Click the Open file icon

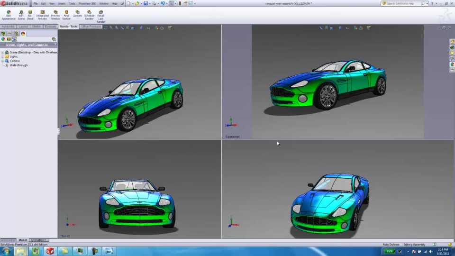tap(136, 3)
